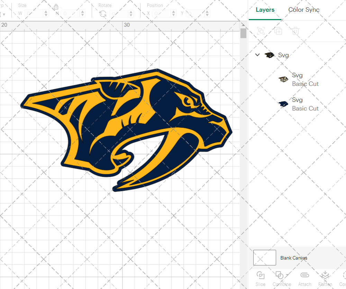Click the Rotate stepper arrows

(x=131, y=14)
